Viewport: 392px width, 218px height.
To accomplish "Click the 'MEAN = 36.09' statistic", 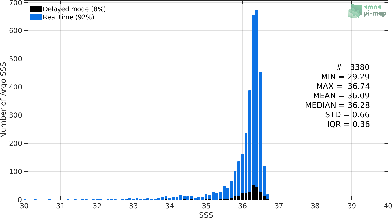I will coord(341,96).
